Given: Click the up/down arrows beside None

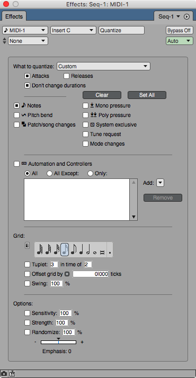Looking at the screenshot, I should tap(5, 41).
